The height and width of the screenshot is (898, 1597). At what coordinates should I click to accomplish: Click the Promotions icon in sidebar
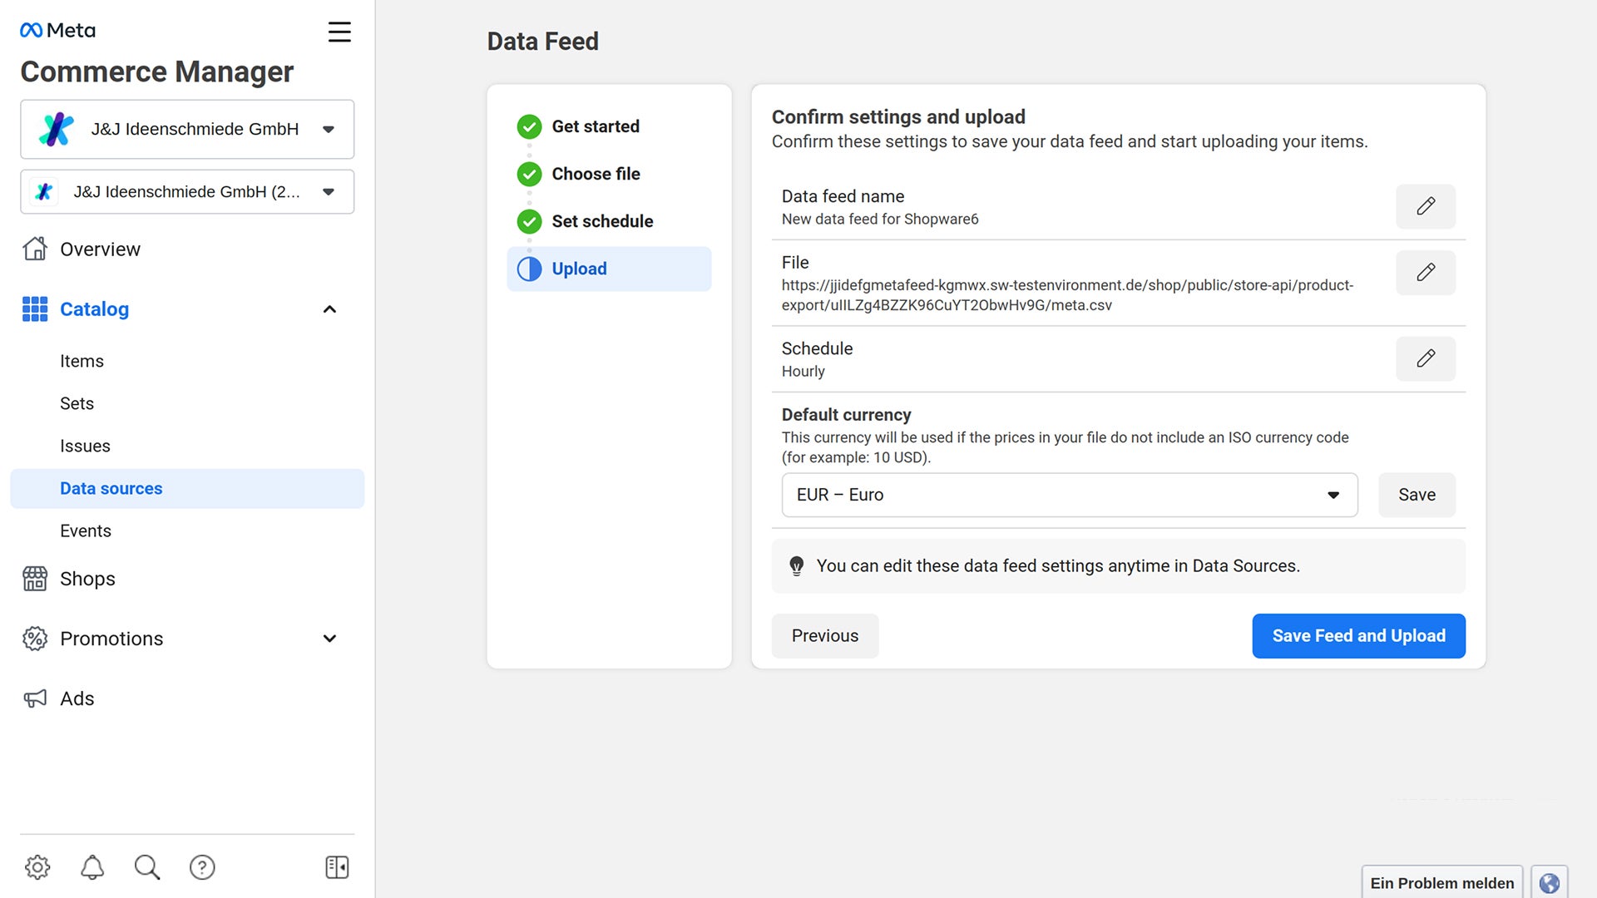(35, 638)
